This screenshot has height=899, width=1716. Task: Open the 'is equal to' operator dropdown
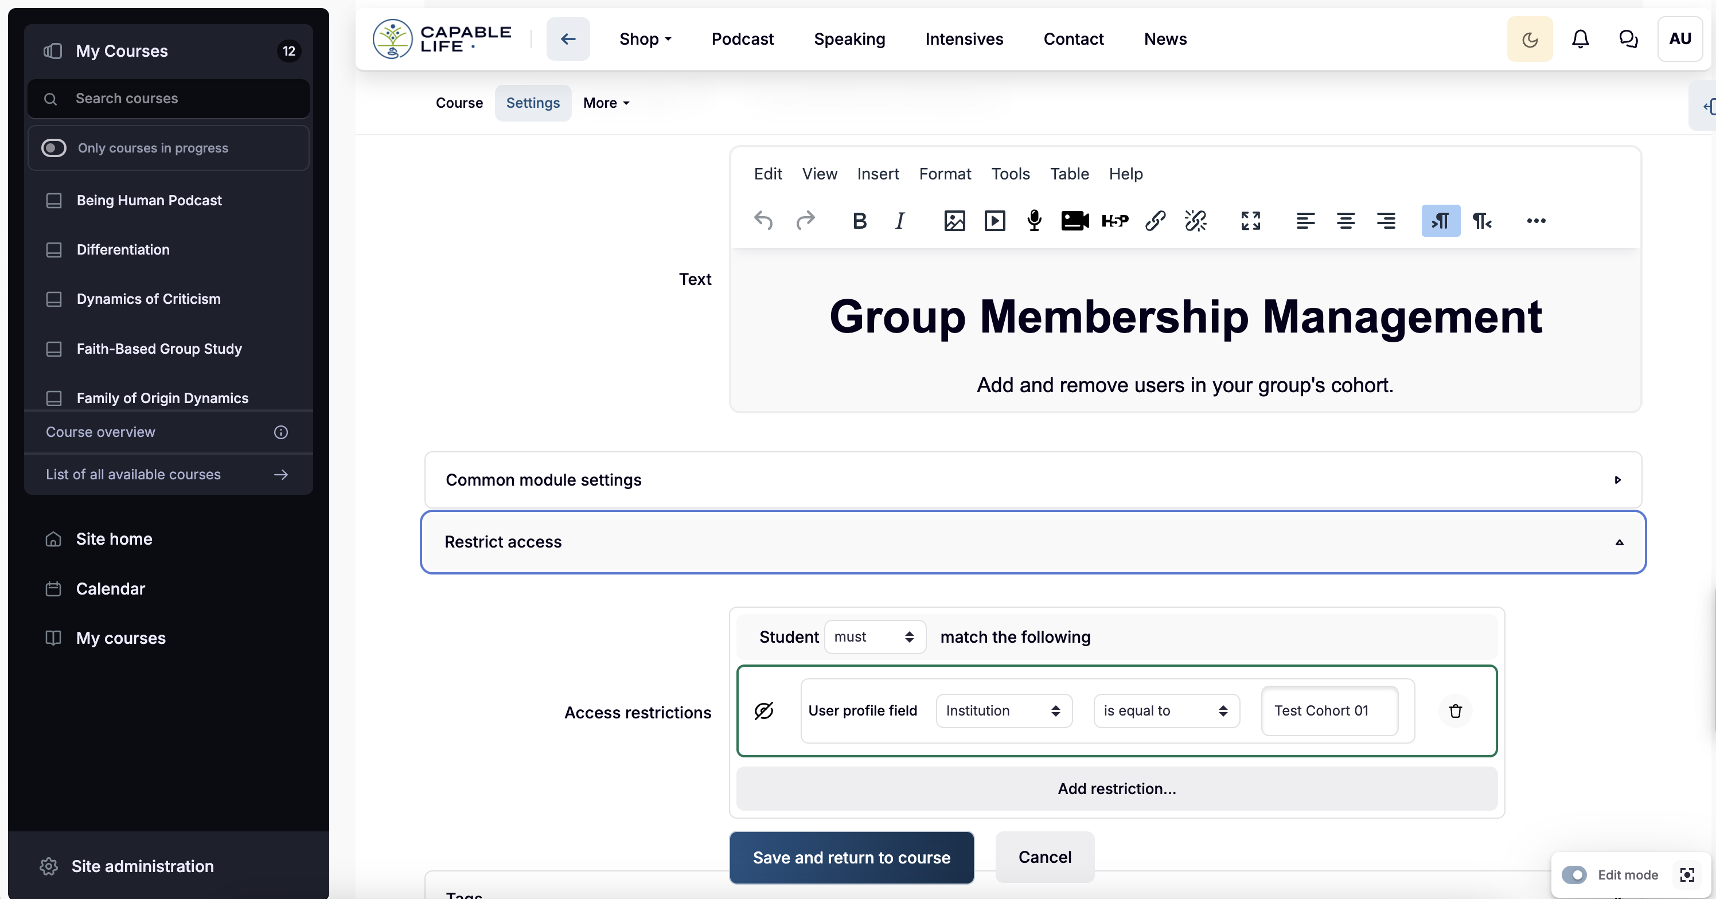pos(1166,710)
